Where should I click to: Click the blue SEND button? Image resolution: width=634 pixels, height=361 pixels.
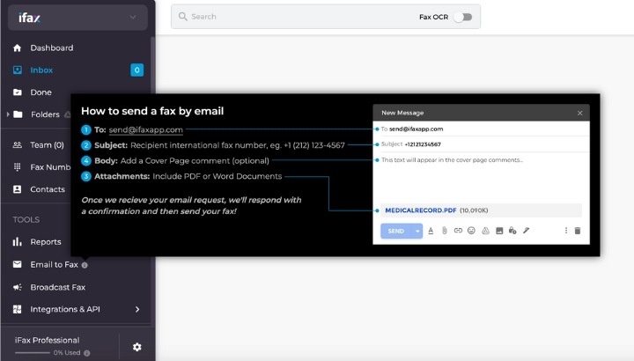[x=396, y=231]
